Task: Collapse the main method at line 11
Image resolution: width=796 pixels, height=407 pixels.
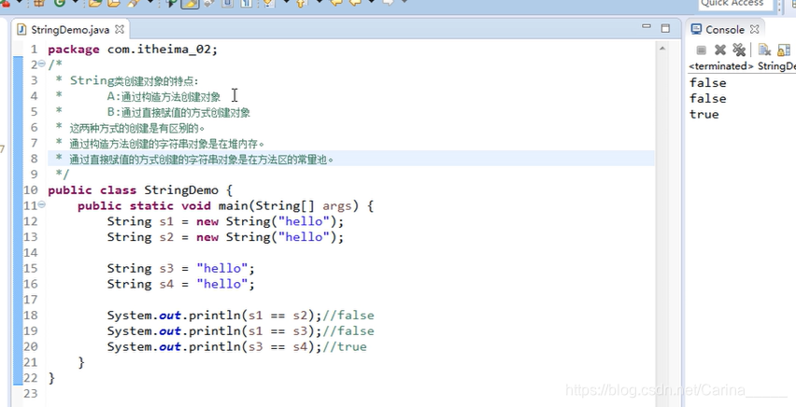Action: (x=42, y=205)
